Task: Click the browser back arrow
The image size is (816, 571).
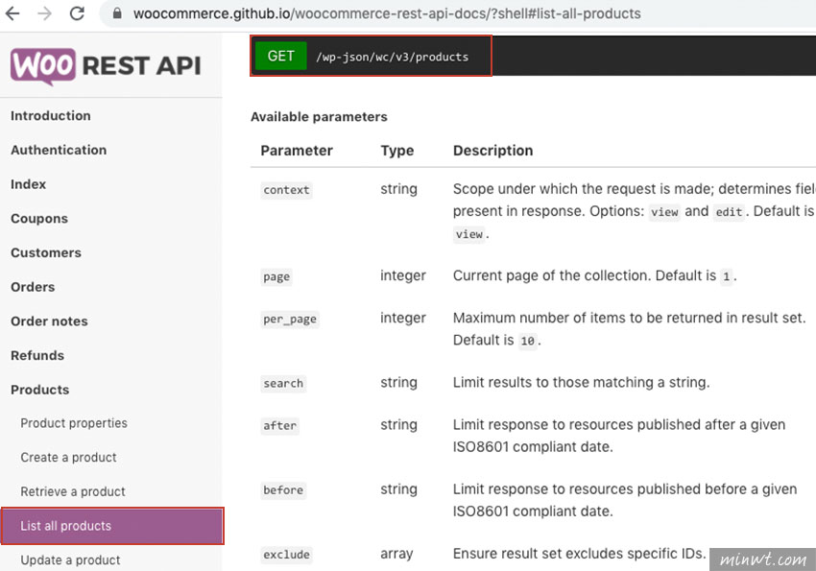Action: click(12, 13)
